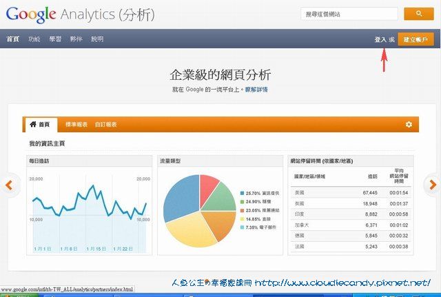Advance with the next slide arrow
The width and height of the screenshot is (441, 297).
[x=433, y=185]
